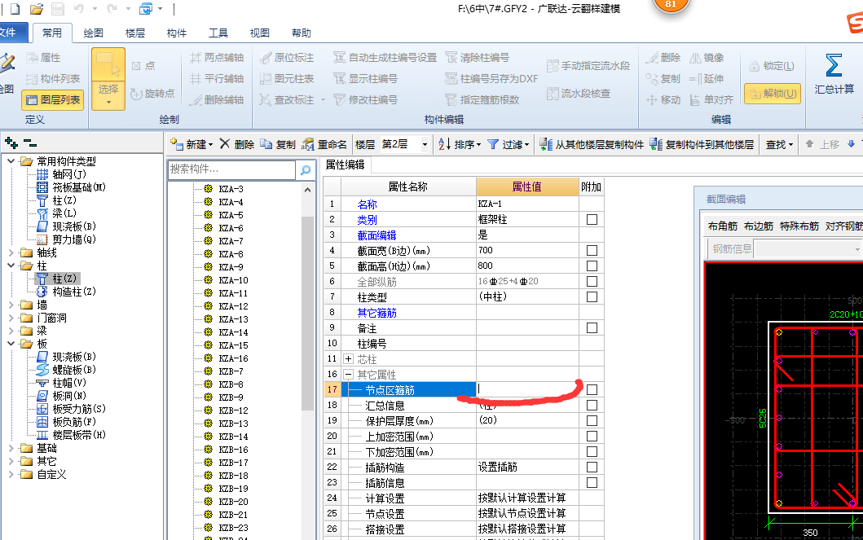
Task: Click 特殊布筋 in 截面编辑 panel
Action: (x=799, y=226)
